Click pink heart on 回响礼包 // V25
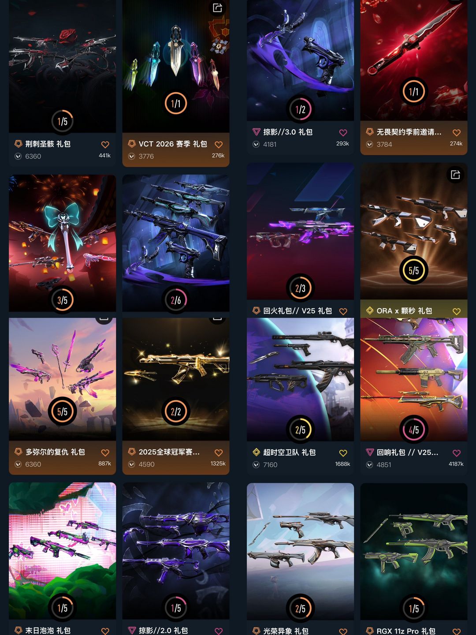The image size is (476, 635). [457, 453]
